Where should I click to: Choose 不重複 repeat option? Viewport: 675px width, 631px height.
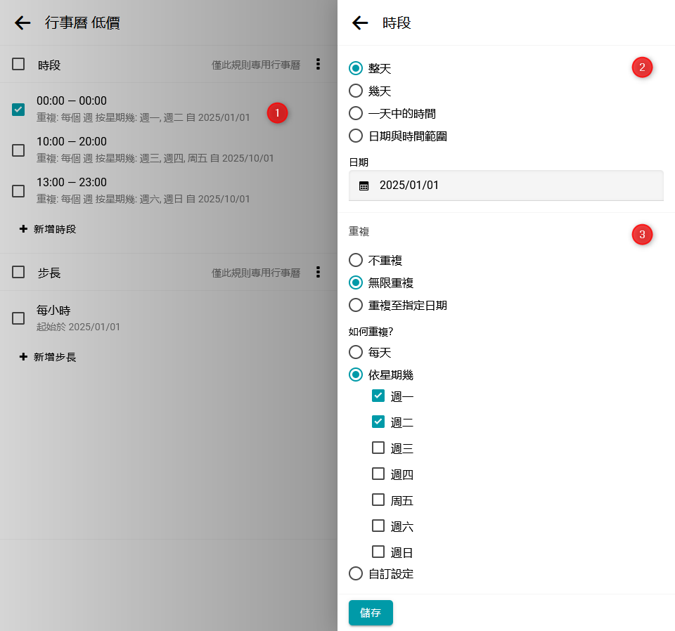pyautogui.click(x=356, y=261)
